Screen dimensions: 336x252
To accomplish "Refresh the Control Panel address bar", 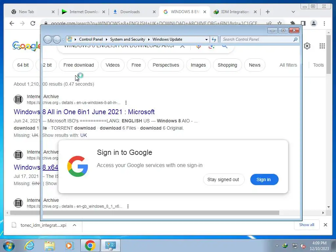I will [x=214, y=39].
